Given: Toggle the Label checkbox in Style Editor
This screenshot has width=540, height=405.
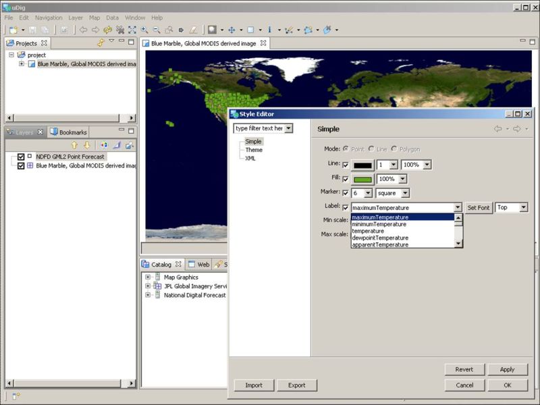Looking at the screenshot, I should (346, 208).
